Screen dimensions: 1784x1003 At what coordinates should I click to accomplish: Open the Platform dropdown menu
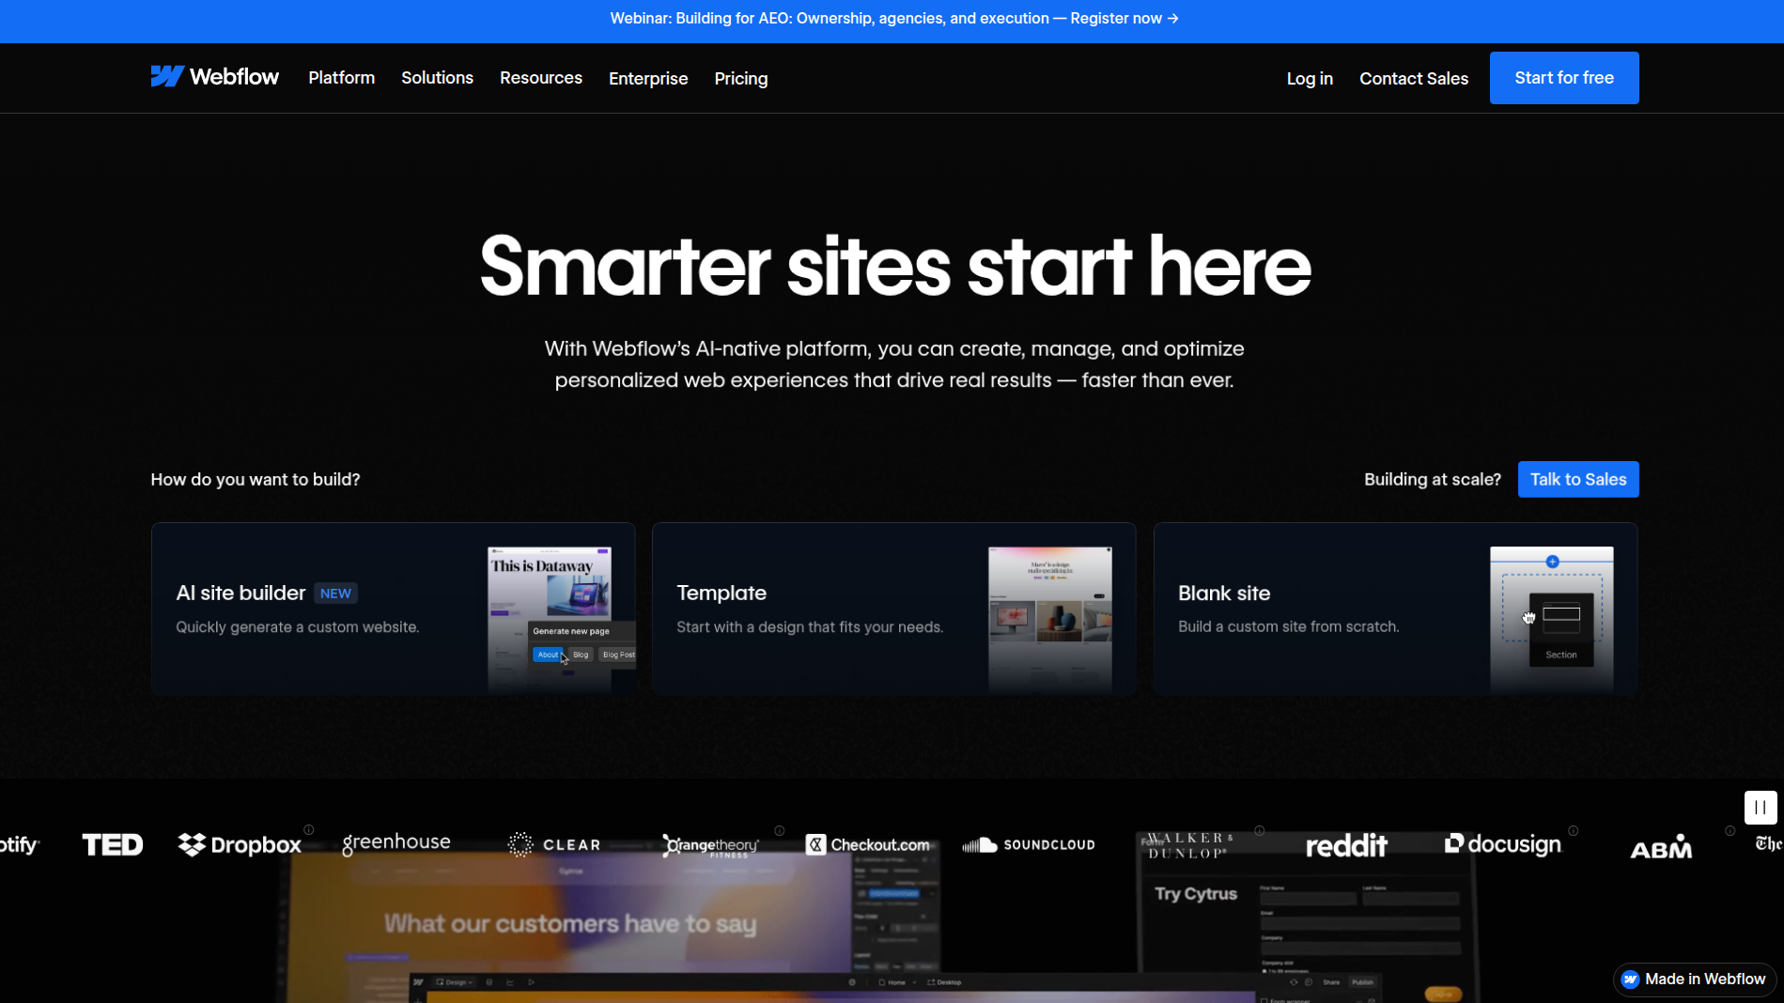[x=341, y=77]
